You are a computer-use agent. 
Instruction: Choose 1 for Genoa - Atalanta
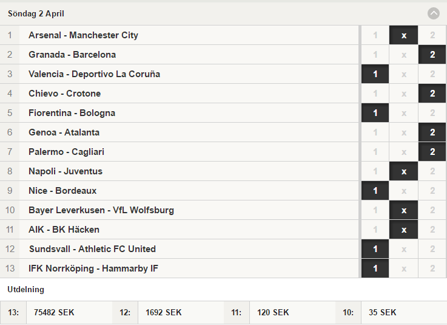[375, 132]
